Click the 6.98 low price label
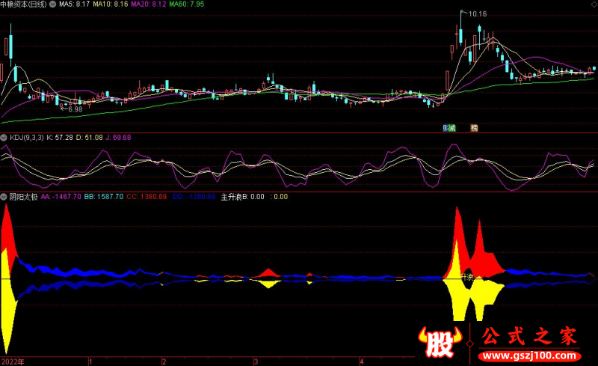 point(74,110)
